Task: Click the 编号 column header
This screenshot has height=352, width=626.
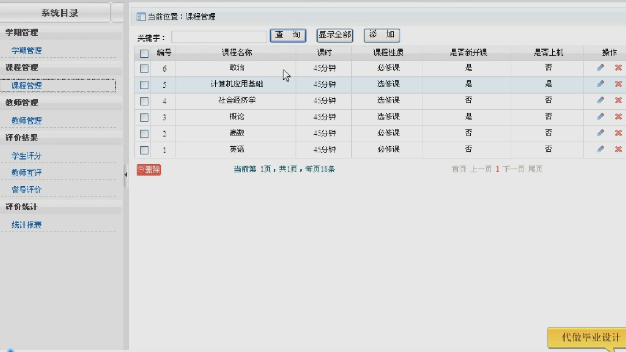Action: (164, 53)
